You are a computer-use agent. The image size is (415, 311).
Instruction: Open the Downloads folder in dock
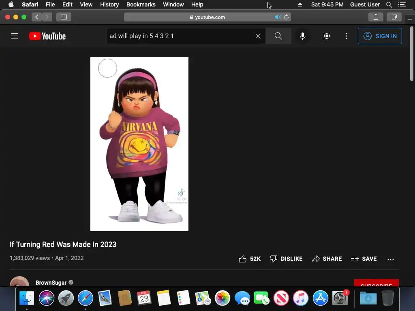(368, 298)
